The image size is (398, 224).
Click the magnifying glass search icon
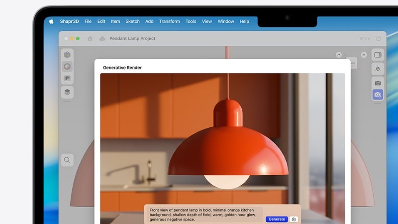[67, 160]
